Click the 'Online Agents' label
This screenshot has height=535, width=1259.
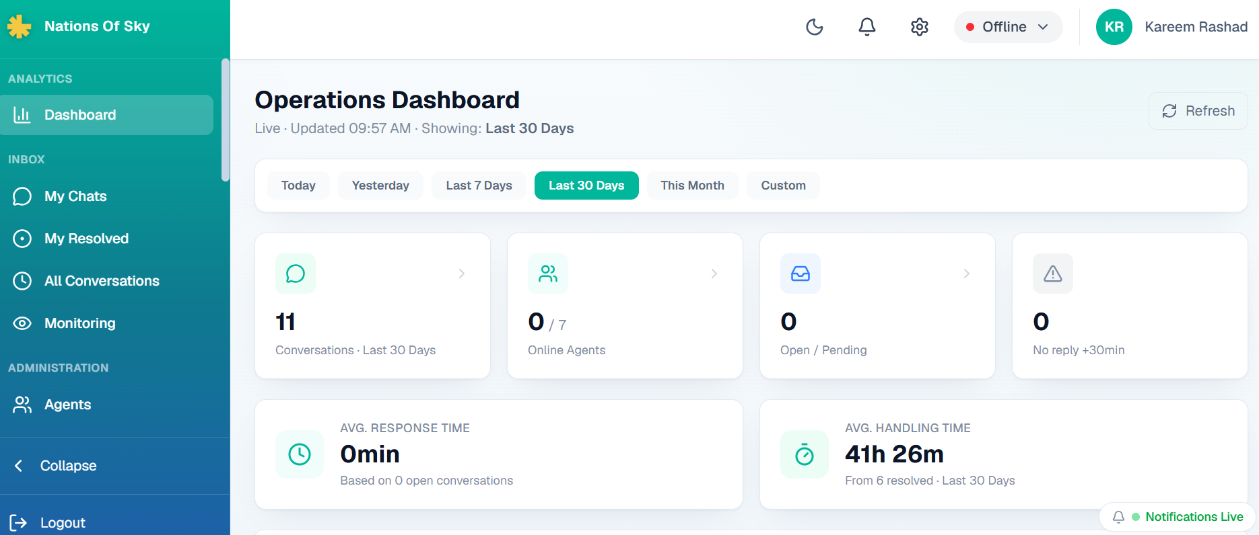566,350
